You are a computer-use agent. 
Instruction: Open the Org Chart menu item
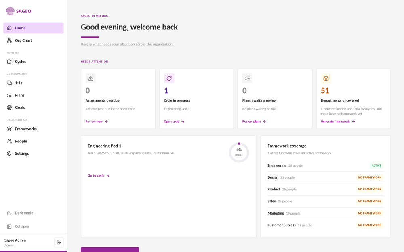pos(34,40)
